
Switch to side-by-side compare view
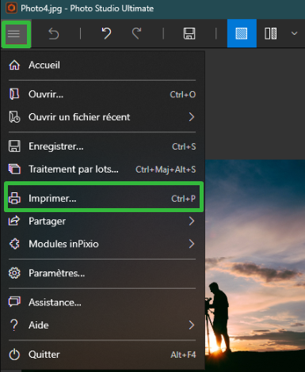click(x=271, y=33)
